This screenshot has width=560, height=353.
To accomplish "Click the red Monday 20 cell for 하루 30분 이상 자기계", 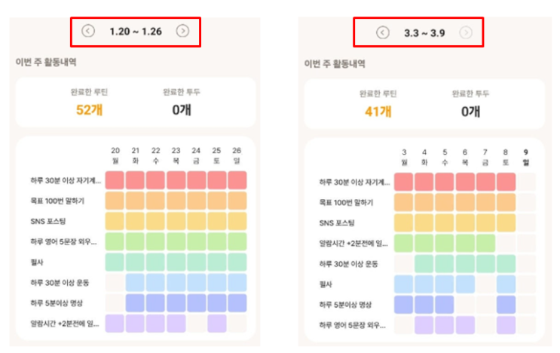I will click(115, 180).
